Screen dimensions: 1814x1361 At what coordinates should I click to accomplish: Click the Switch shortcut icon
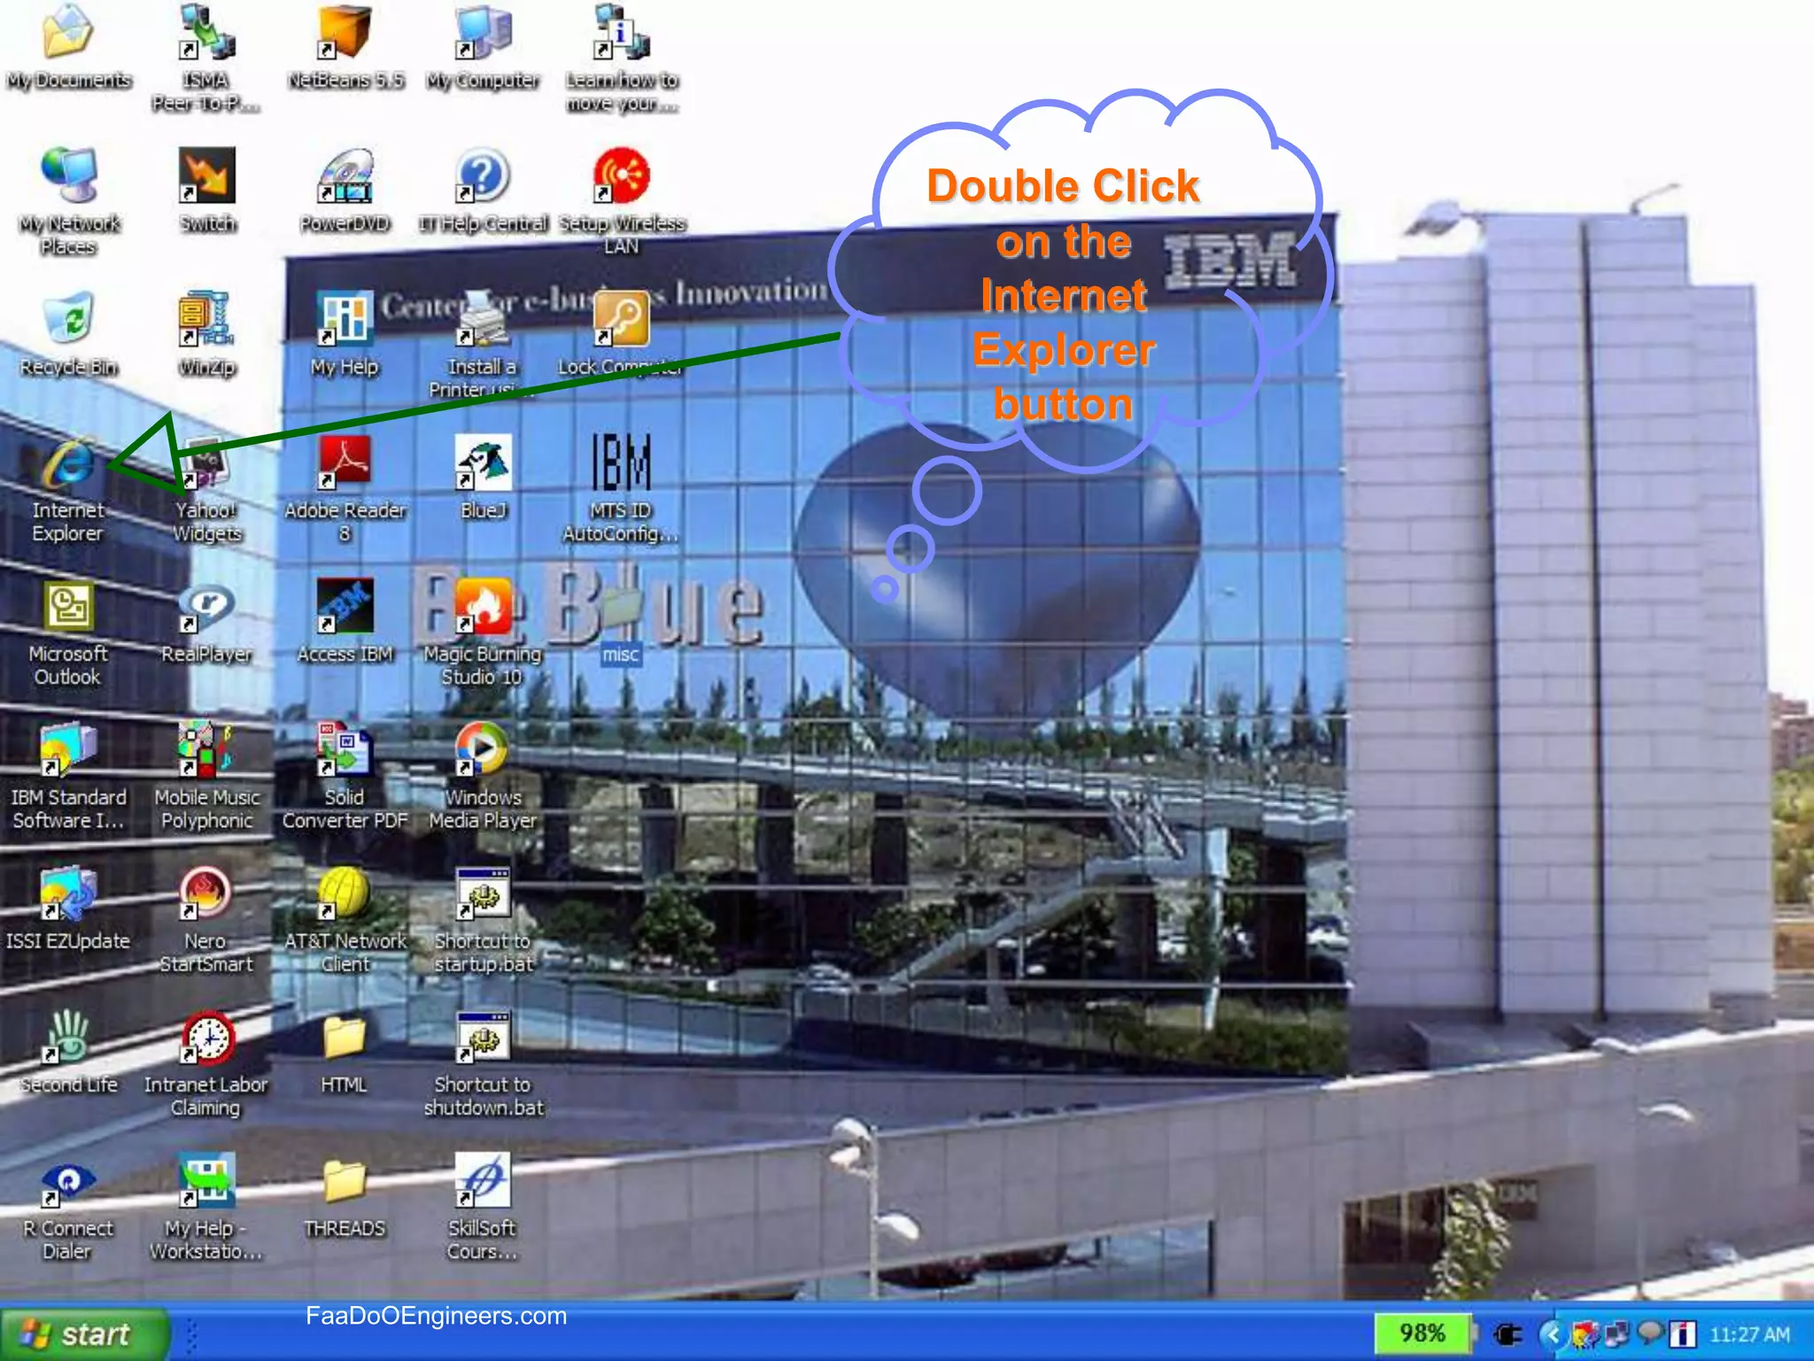[206, 175]
